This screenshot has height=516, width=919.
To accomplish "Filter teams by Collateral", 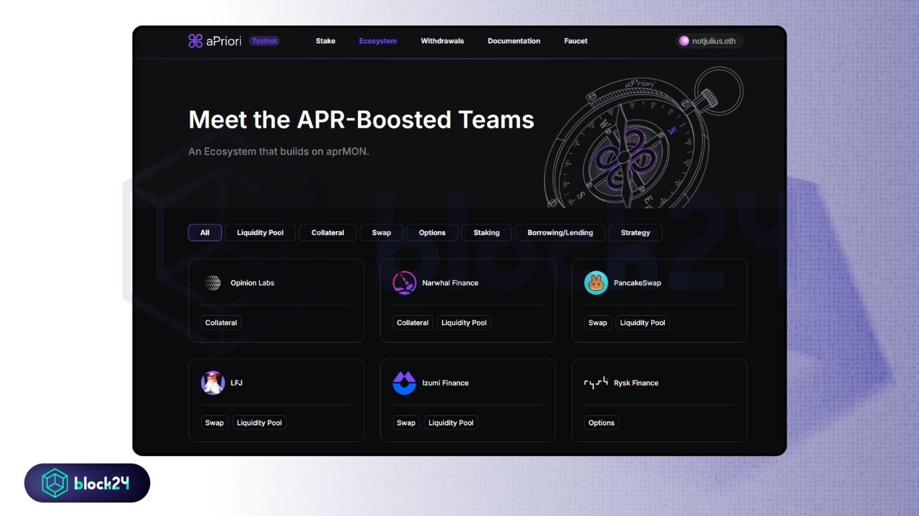I will (x=328, y=232).
